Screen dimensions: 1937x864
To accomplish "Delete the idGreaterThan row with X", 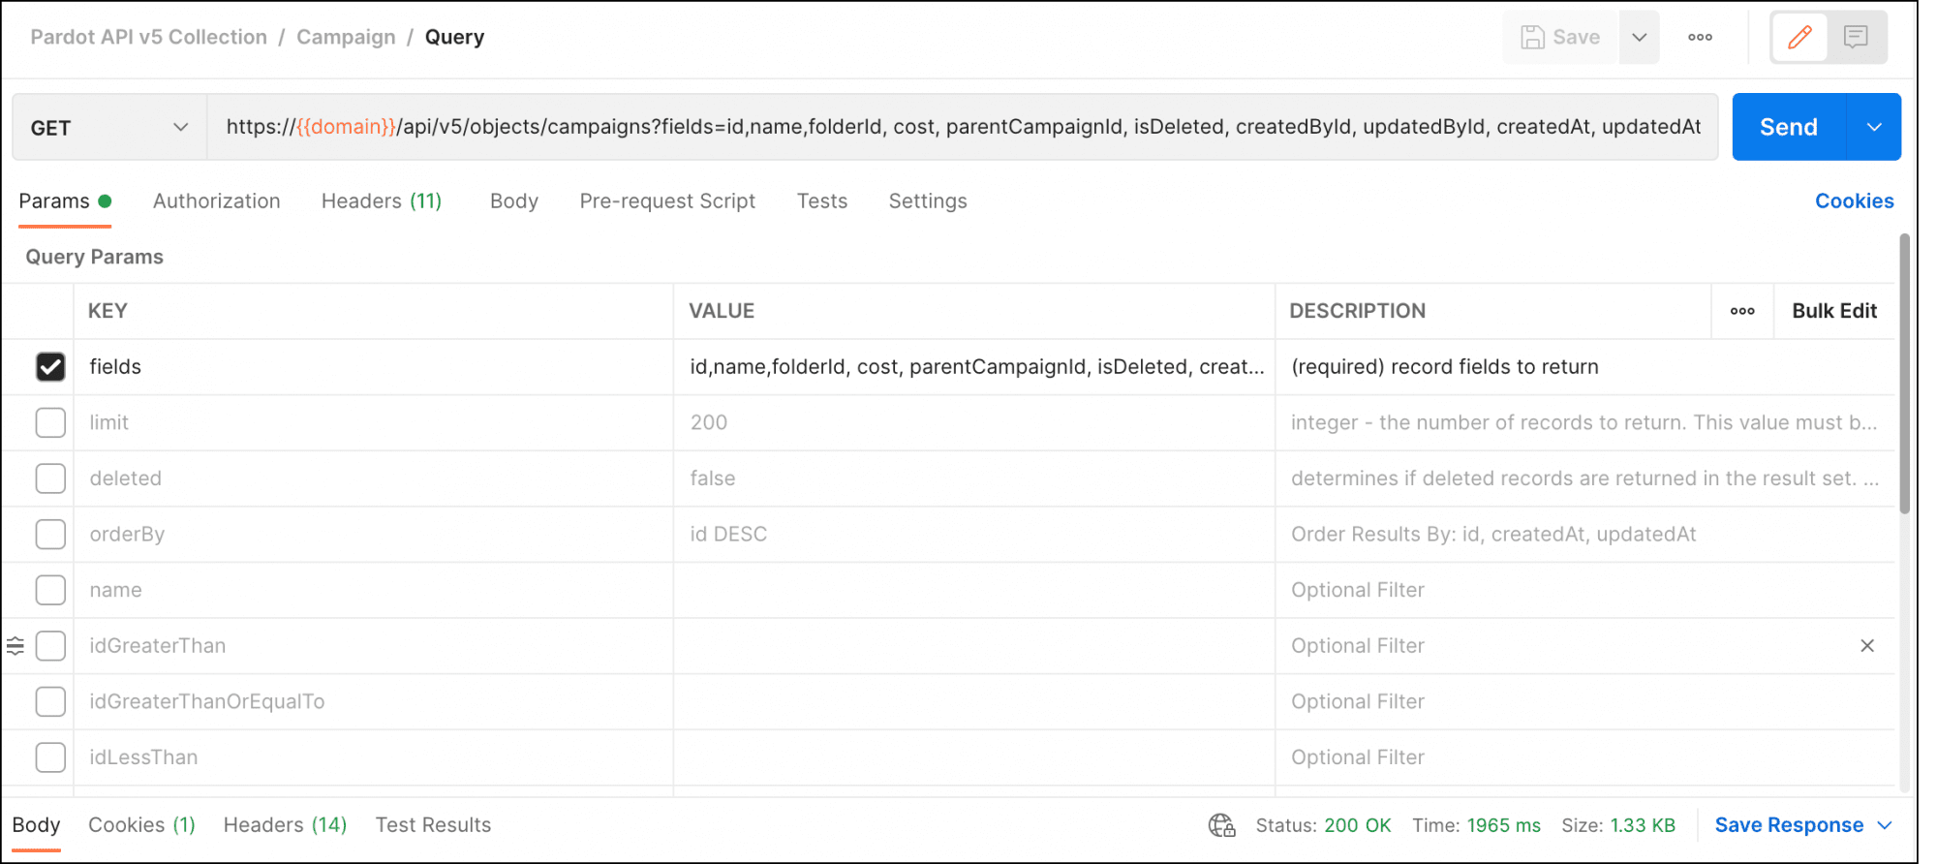I will point(1867,646).
